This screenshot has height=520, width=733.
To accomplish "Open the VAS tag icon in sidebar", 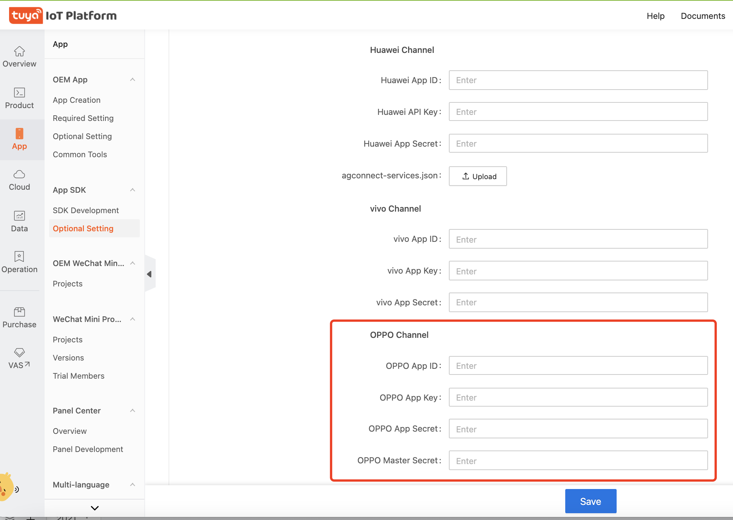I will [x=19, y=353].
